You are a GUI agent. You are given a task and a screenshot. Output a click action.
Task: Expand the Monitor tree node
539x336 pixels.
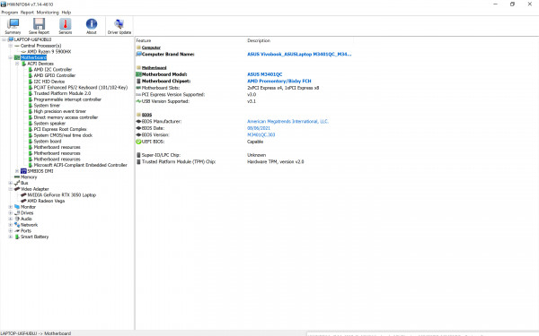pos(10,207)
